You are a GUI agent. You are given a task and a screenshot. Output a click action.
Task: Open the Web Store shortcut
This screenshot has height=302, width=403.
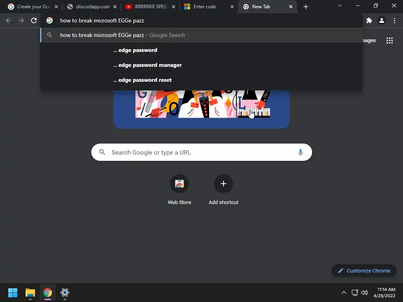pos(179,190)
